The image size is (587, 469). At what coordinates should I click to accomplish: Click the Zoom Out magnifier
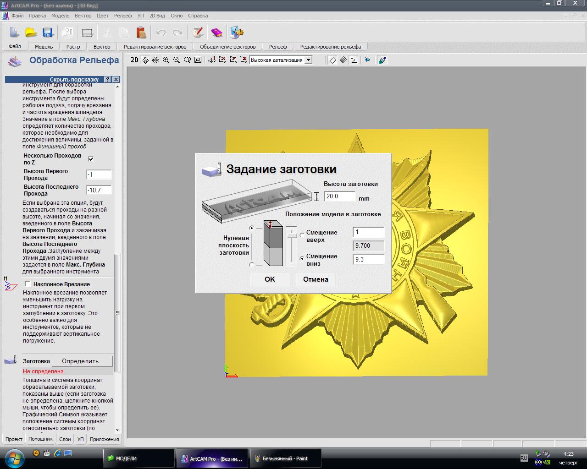(177, 60)
